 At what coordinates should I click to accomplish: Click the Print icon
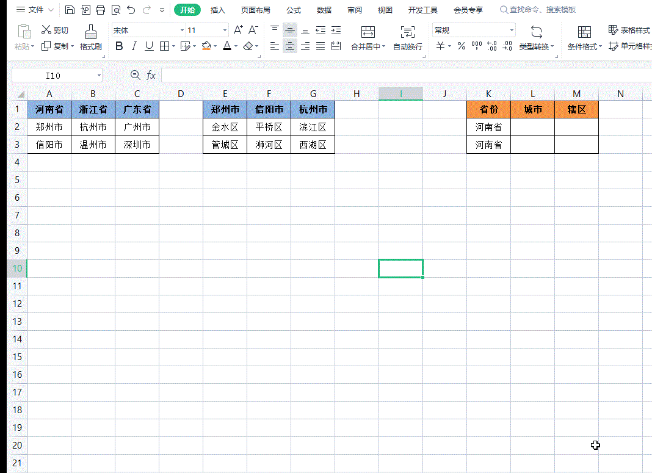[100, 10]
